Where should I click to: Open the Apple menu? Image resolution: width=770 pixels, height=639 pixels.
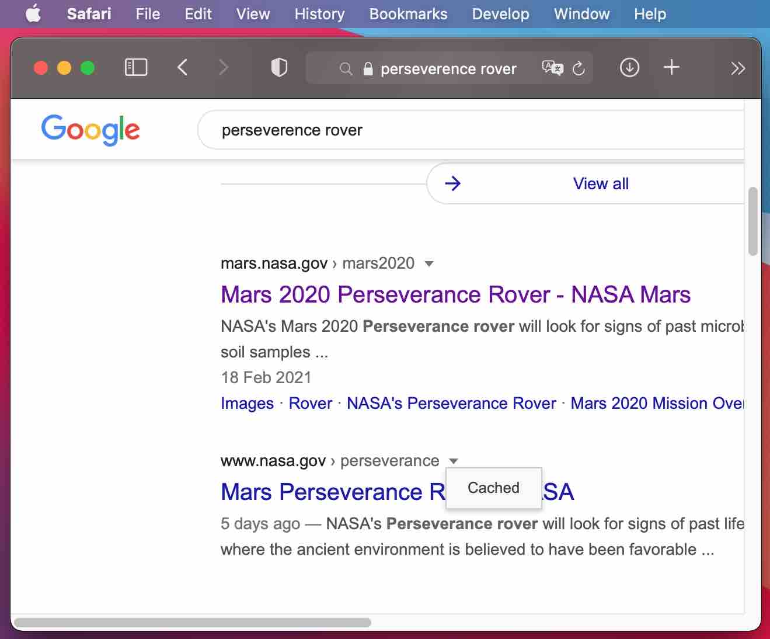tap(33, 13)
